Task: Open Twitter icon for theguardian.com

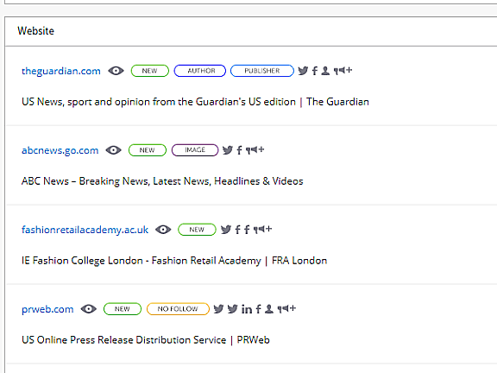Action: (x=303, y=71)
